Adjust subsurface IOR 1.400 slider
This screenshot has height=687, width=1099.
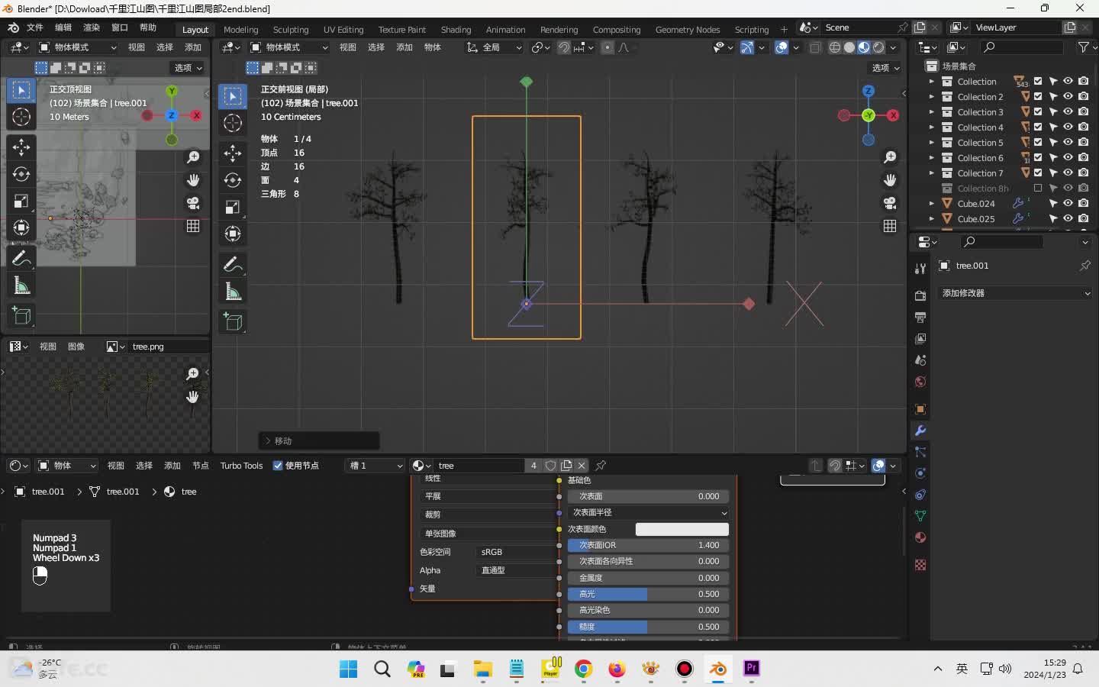pyautogui.click(x=648, y=545)
